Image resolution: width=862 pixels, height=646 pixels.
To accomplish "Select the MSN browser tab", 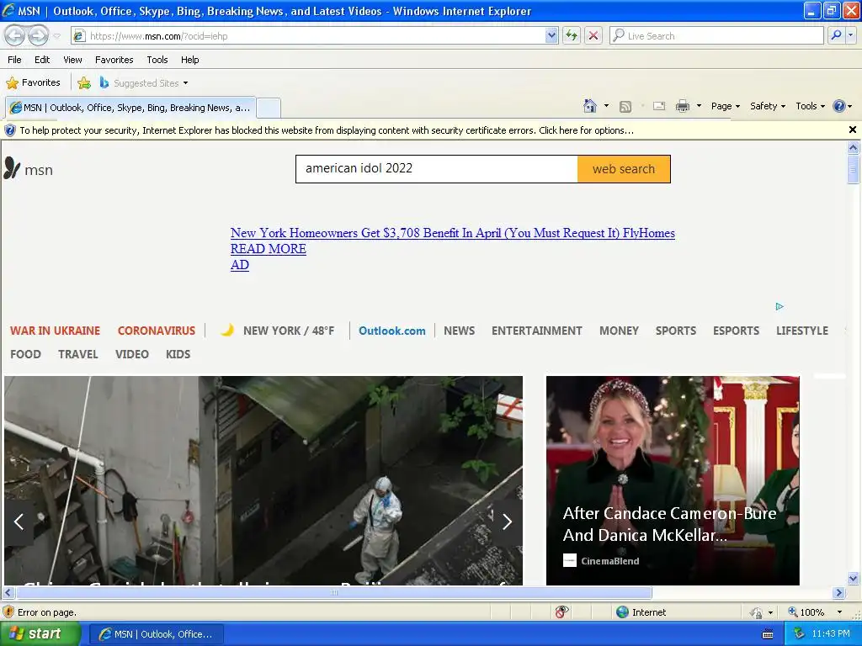I will [130, 108].
